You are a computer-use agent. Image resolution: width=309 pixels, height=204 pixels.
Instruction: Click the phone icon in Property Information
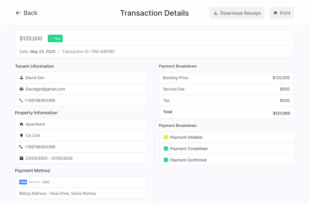tap(21, 147)
